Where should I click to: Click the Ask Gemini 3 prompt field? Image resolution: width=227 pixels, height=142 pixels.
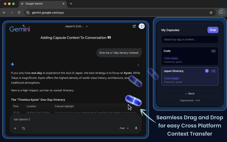coord(75,119)
